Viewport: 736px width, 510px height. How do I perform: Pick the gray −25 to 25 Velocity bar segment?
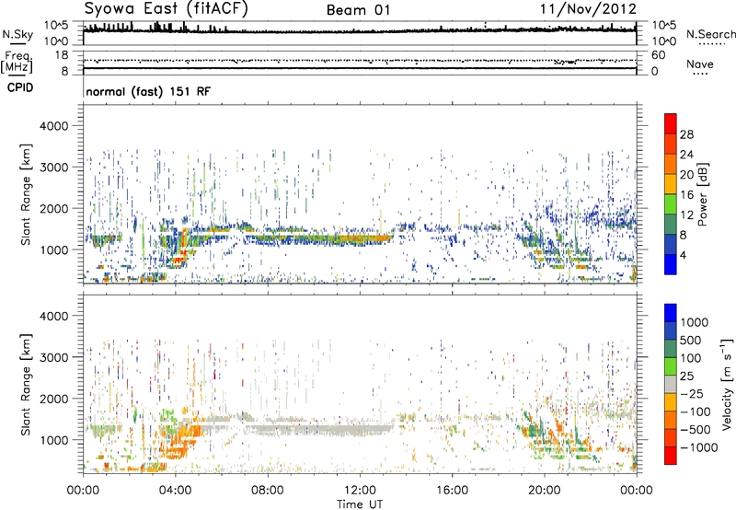671,384
